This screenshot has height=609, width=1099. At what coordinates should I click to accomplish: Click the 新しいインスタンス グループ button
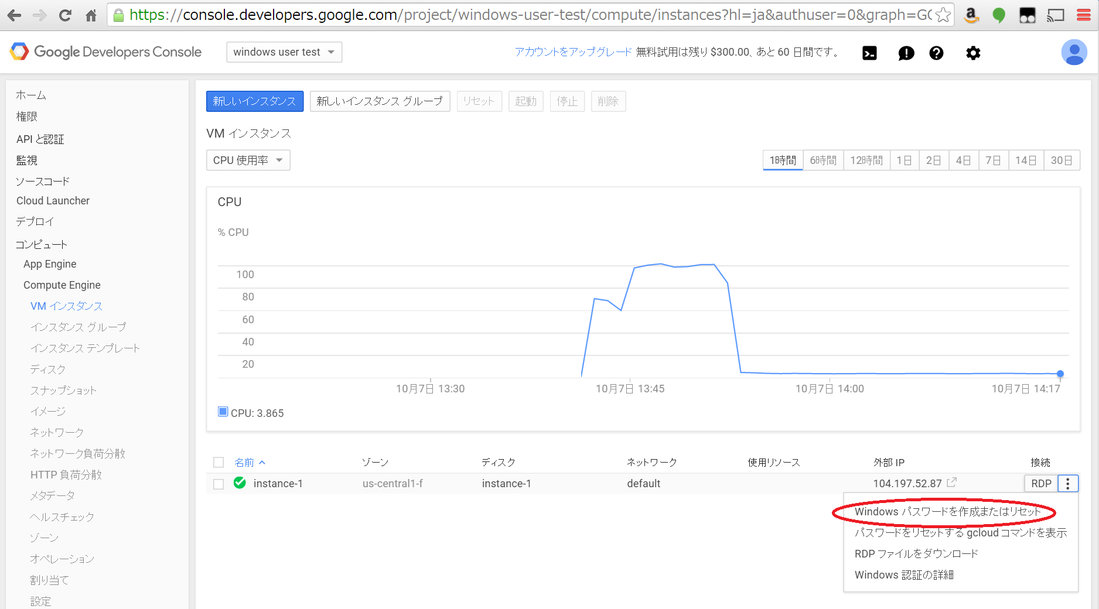pos(380,101)
